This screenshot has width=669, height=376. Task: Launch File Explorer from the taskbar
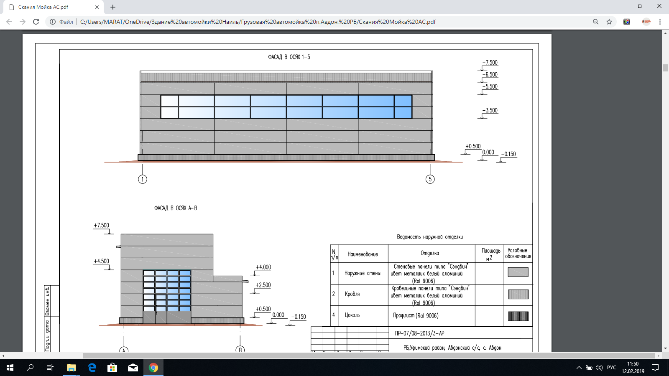pyautogui.click(x=71, y=368)
